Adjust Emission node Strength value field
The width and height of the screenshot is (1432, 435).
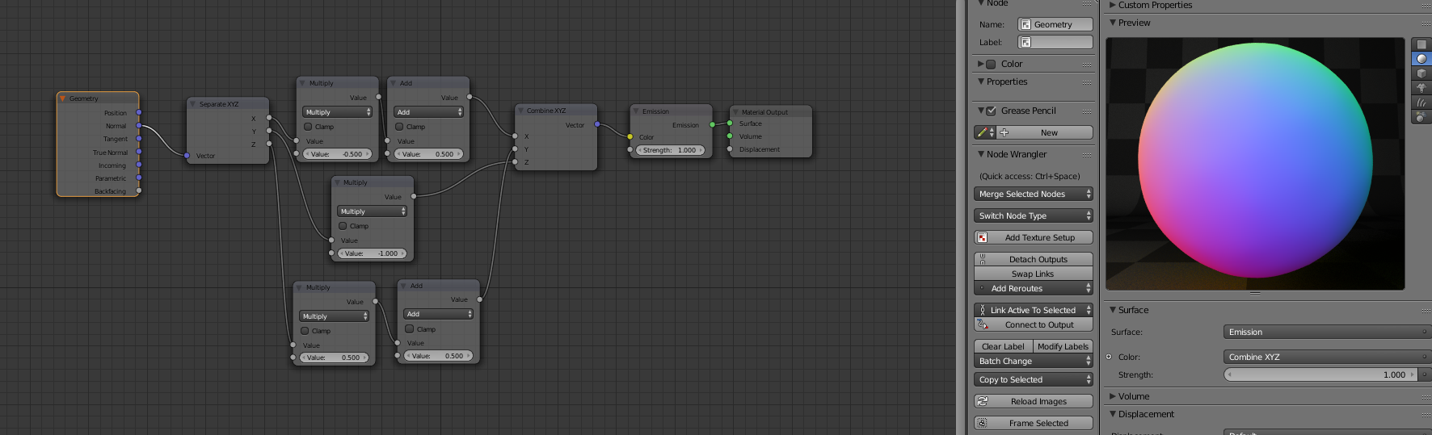pyautogui.click(x=671, y=150)
